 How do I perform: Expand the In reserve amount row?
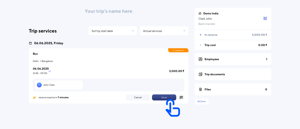(201, 35)
